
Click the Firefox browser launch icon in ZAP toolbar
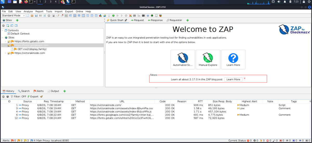[x=161, y=16]
